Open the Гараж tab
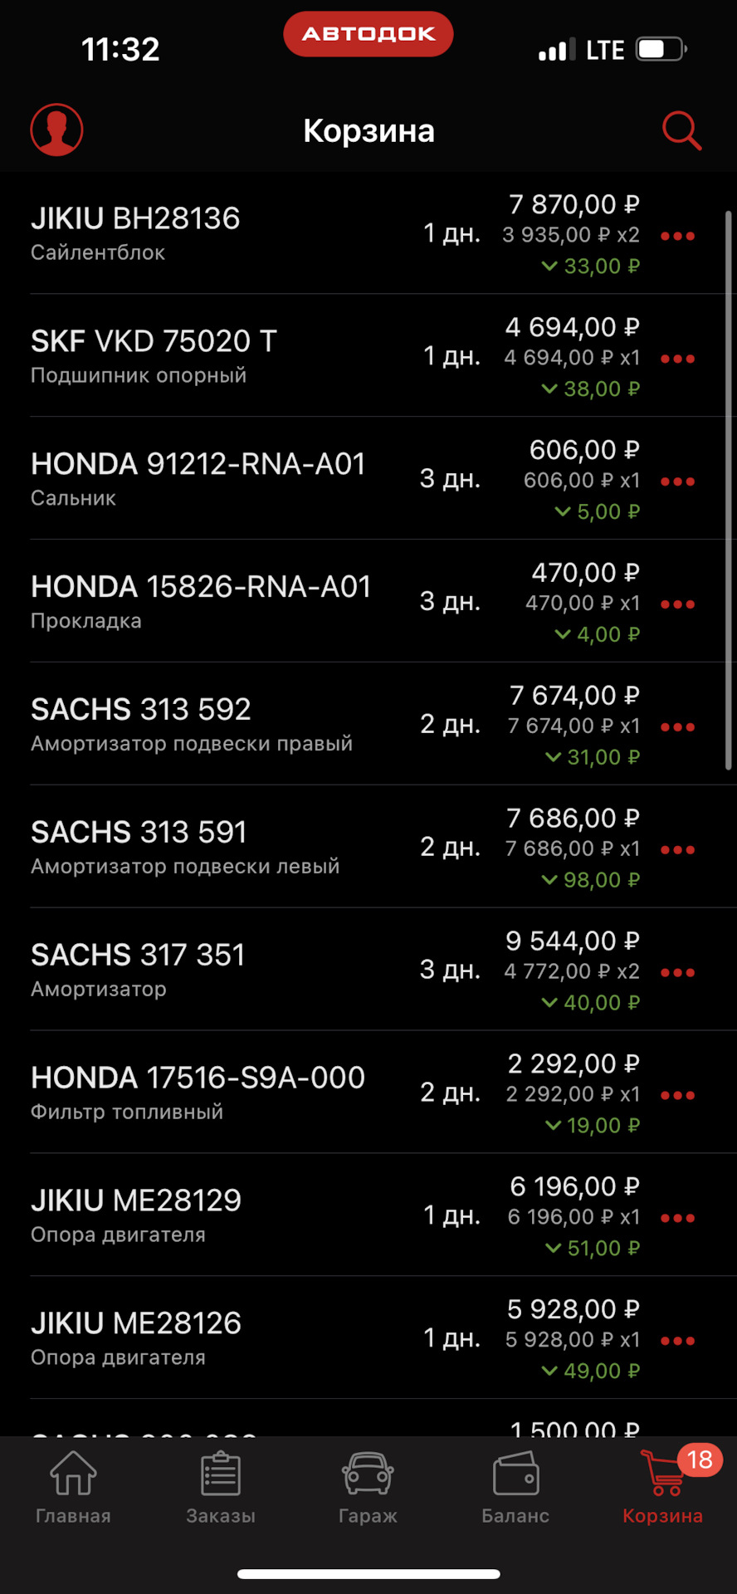This screenshot has height=1594, width=737. (x=368, y=1488)
